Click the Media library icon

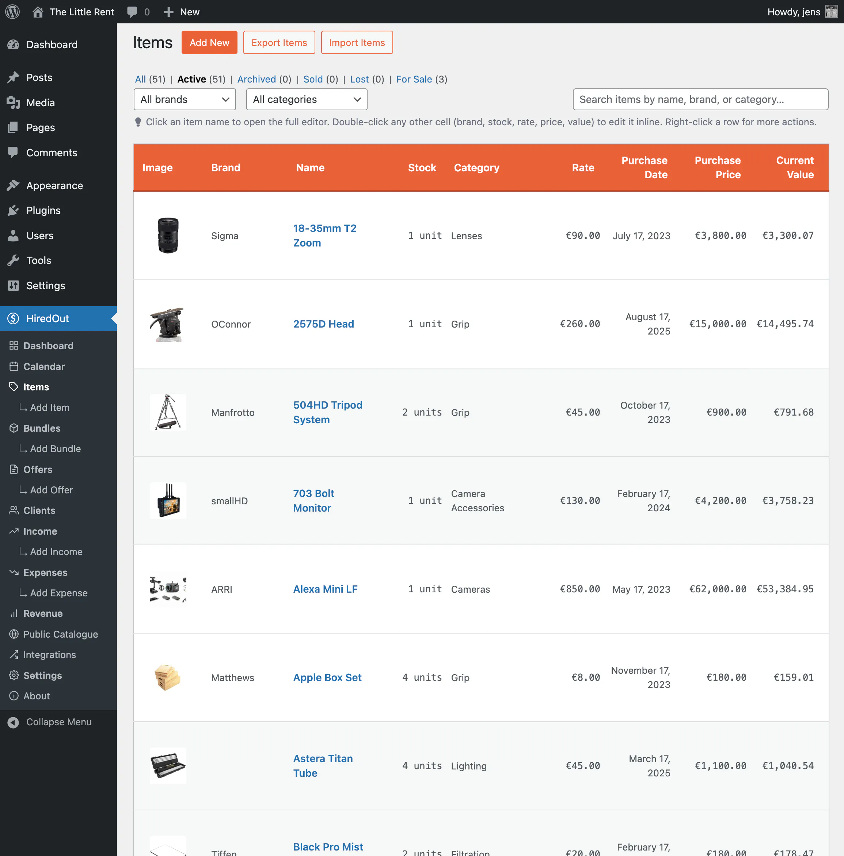(x=13, y=102)
